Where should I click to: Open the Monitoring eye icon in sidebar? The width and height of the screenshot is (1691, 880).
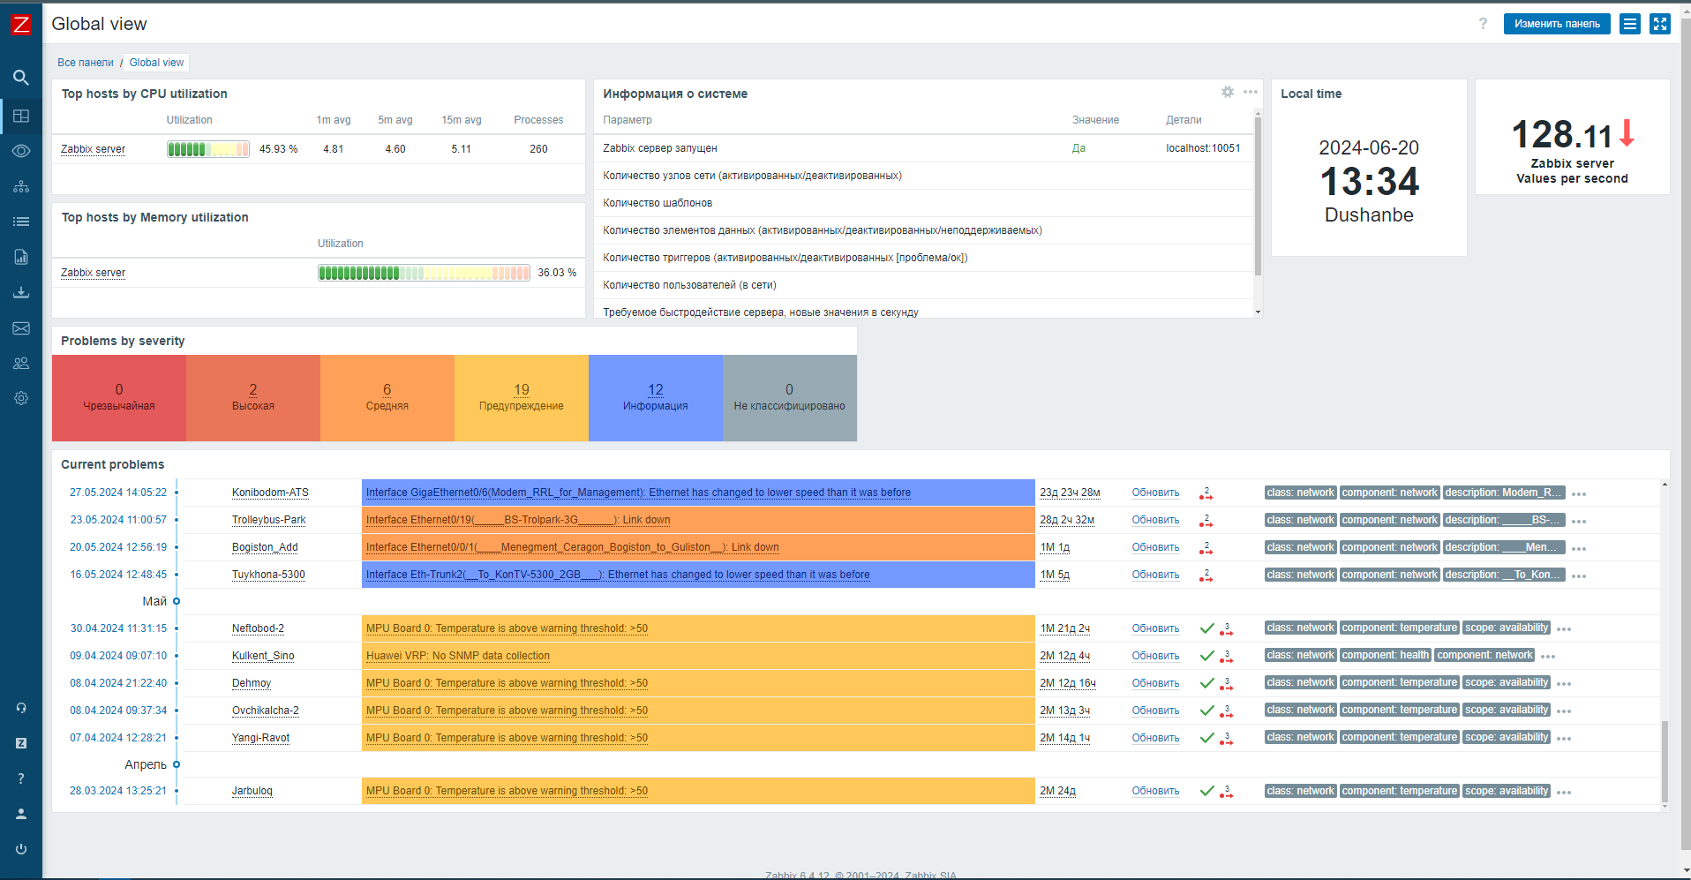[x=21, y=151]
